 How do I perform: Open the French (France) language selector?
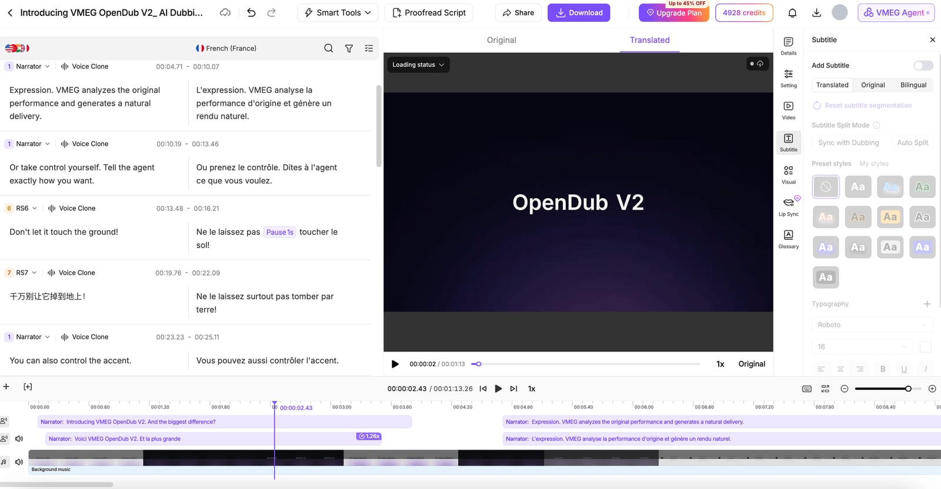226,48
